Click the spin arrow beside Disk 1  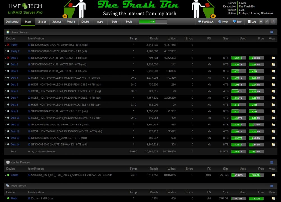point(6,58)
